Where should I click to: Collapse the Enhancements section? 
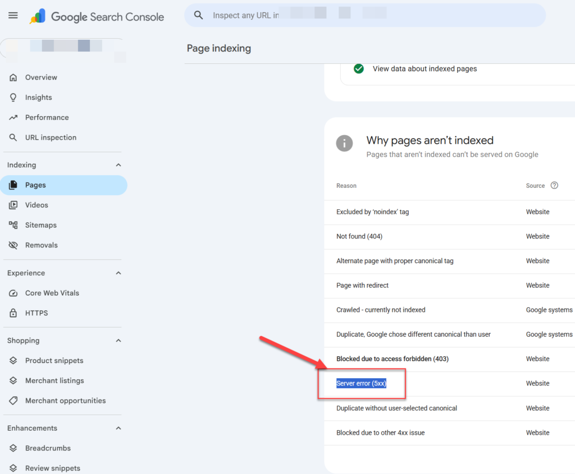pos(118,428)
